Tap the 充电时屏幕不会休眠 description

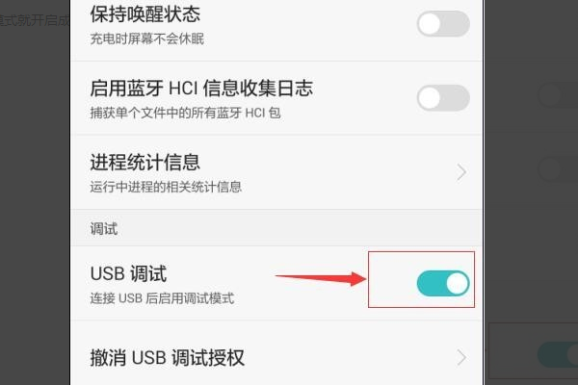coord(147,38)
